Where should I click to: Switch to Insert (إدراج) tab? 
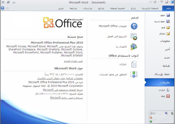(133, 8)
